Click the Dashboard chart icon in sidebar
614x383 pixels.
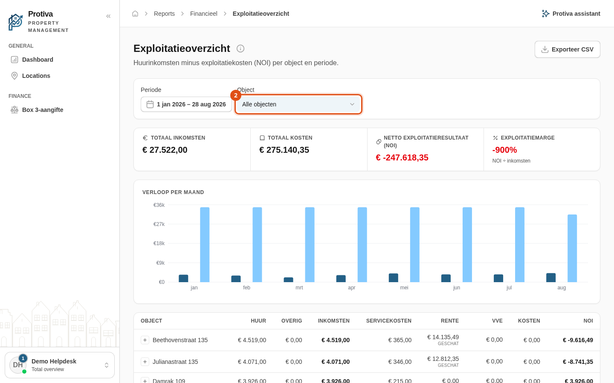tap(14, 60)
